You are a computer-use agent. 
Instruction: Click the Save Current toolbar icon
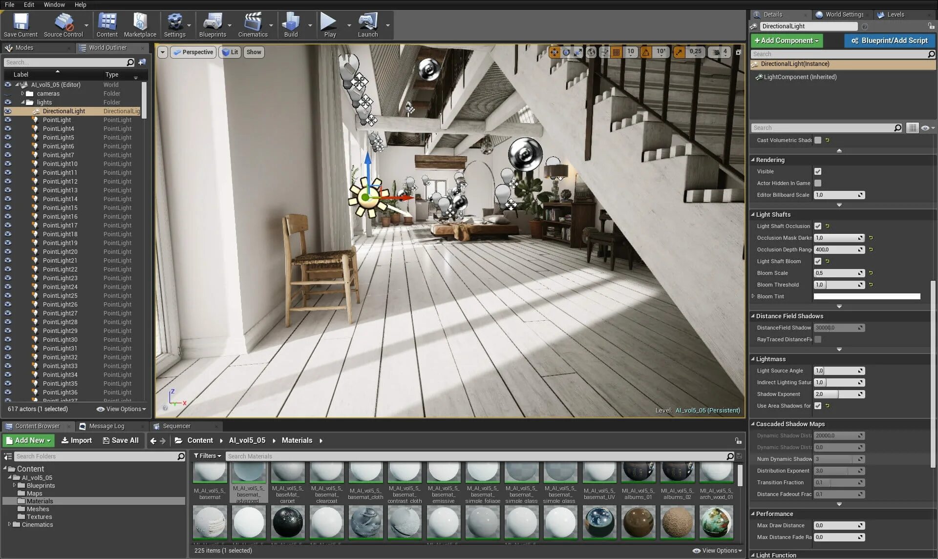21,25
